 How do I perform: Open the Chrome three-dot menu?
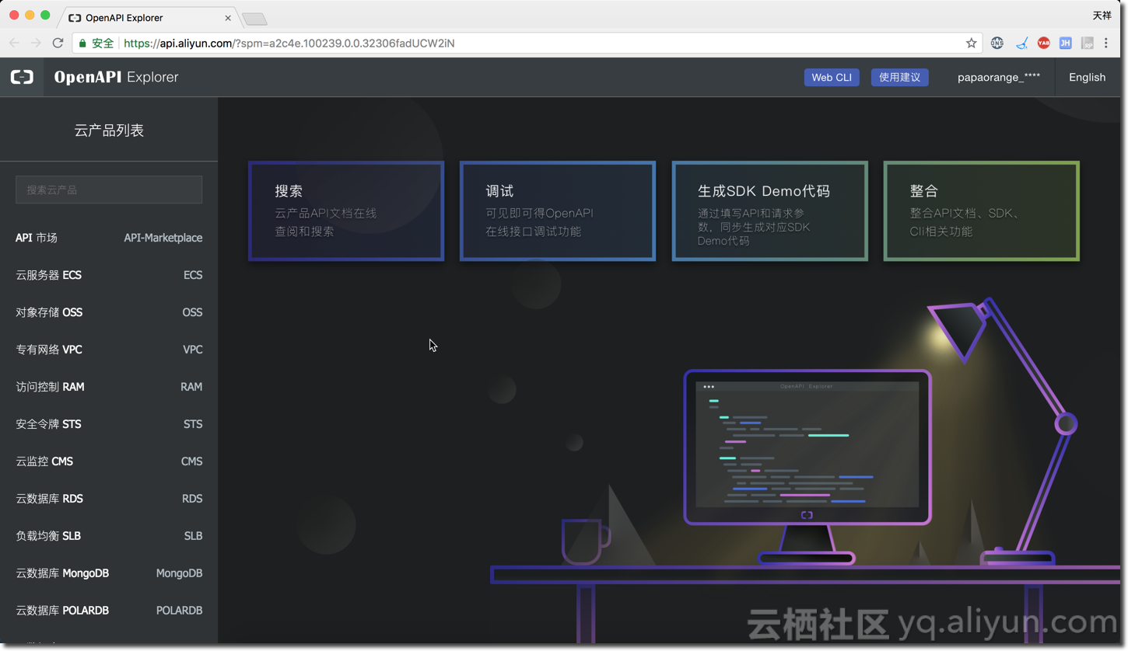pyautogui.click(x=1106, y=44)
